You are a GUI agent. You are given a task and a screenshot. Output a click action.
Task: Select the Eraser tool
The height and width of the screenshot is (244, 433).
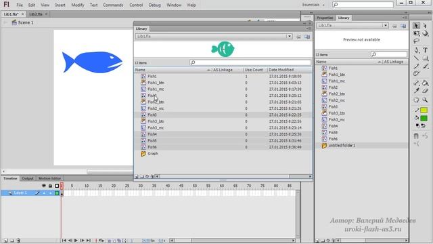tap(426, 90)
